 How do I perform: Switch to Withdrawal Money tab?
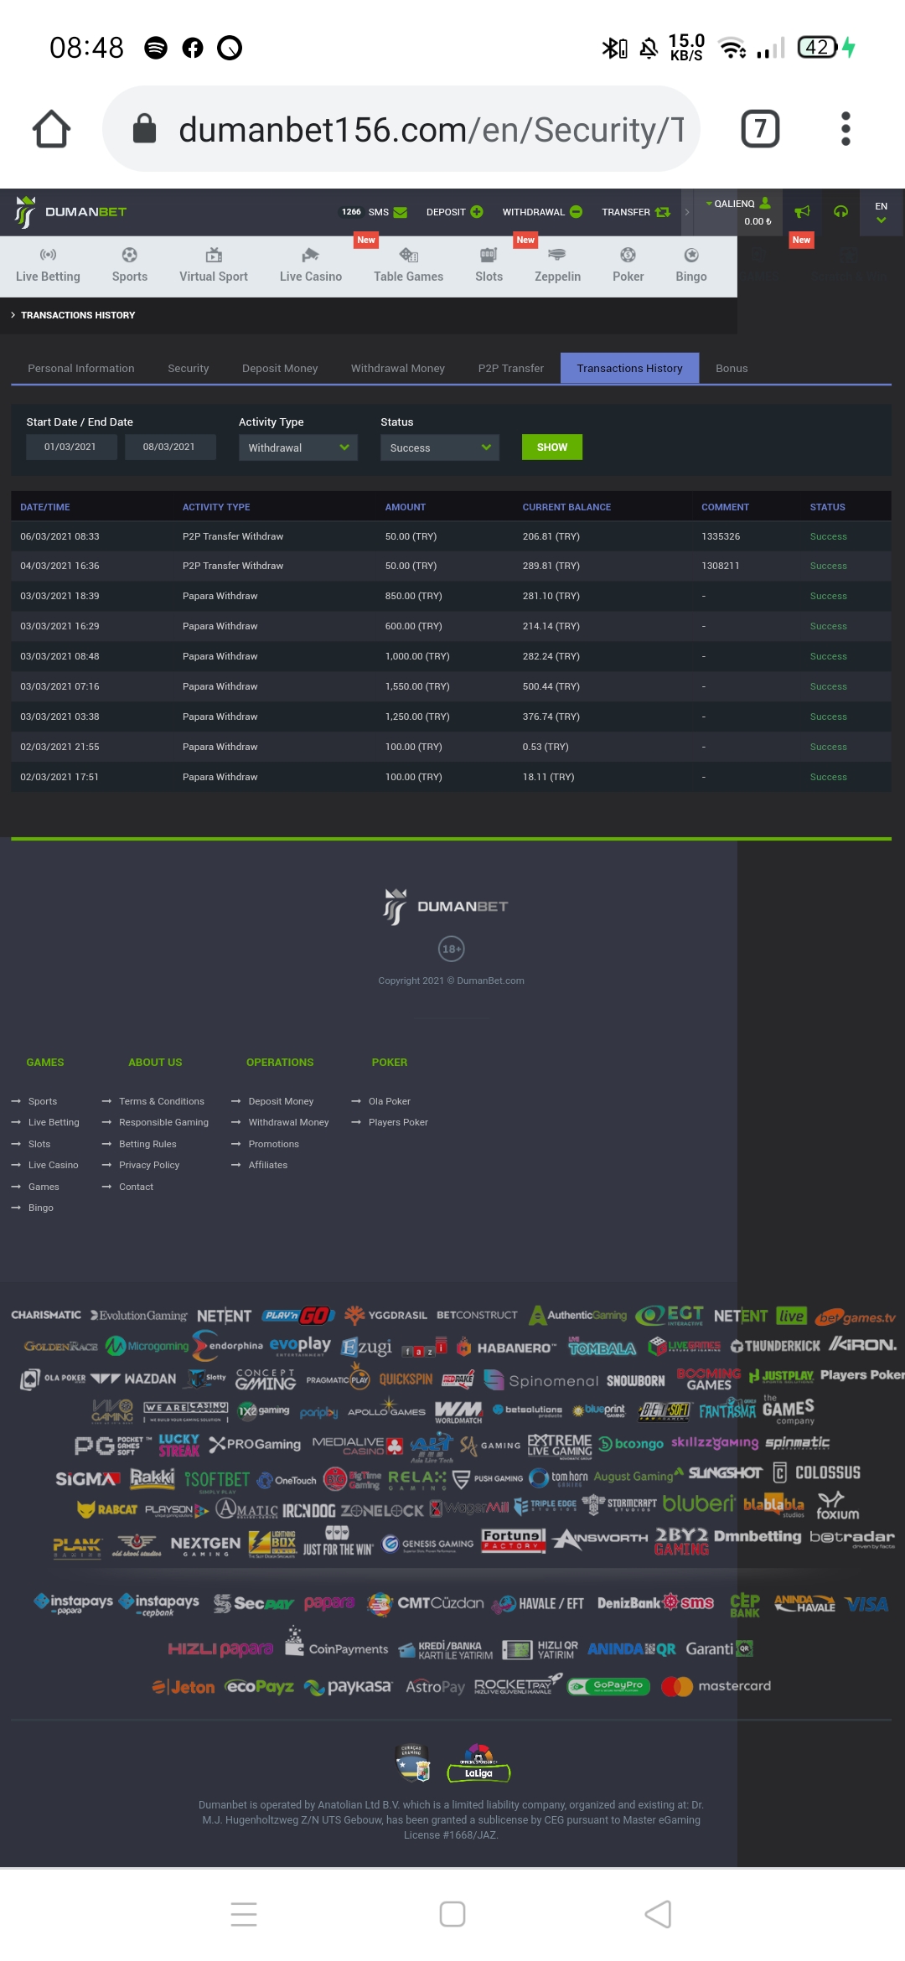(x=398, y=368)
